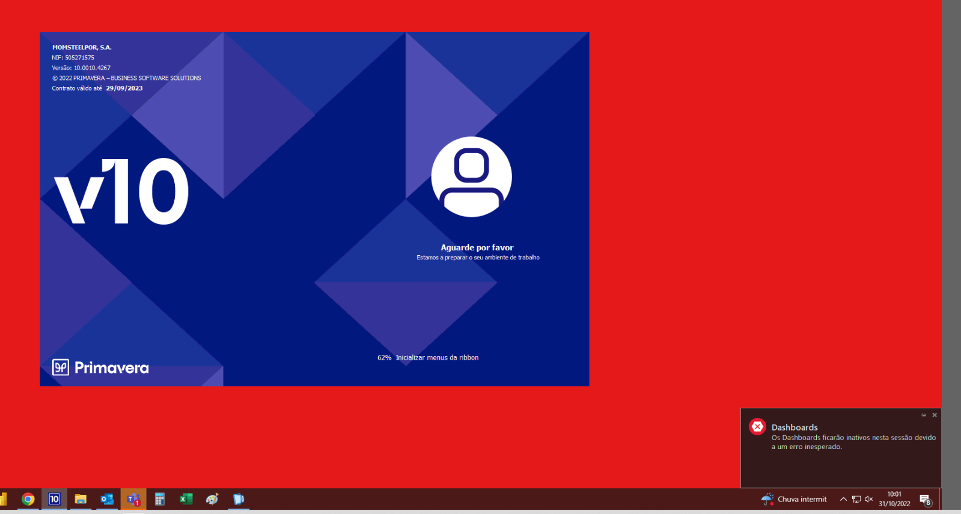
Task: Open Excel from the taskbar
Action: 186,499
